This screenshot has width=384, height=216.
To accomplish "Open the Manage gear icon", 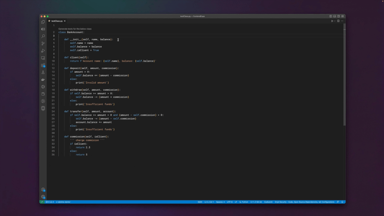I will (43, 197).
